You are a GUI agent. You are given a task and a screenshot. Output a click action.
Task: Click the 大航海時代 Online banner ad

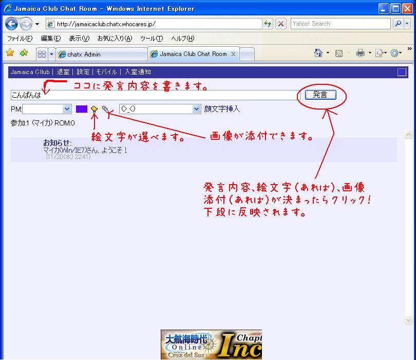[x=211, y=345]
